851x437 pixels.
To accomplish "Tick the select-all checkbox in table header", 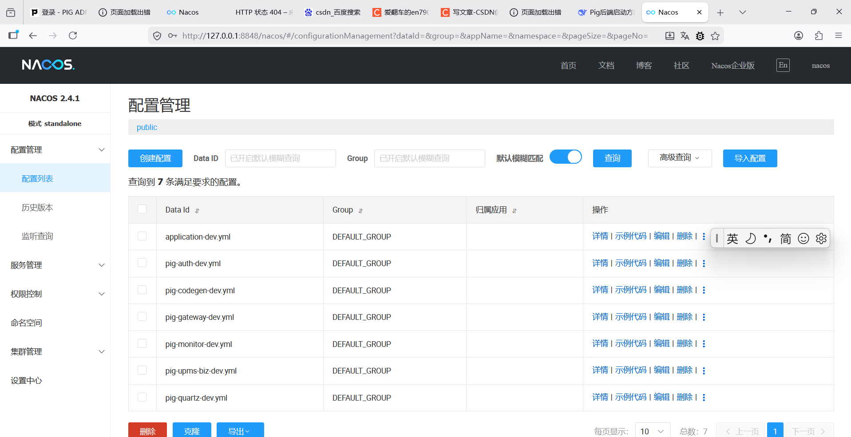I will pos(142,209).
